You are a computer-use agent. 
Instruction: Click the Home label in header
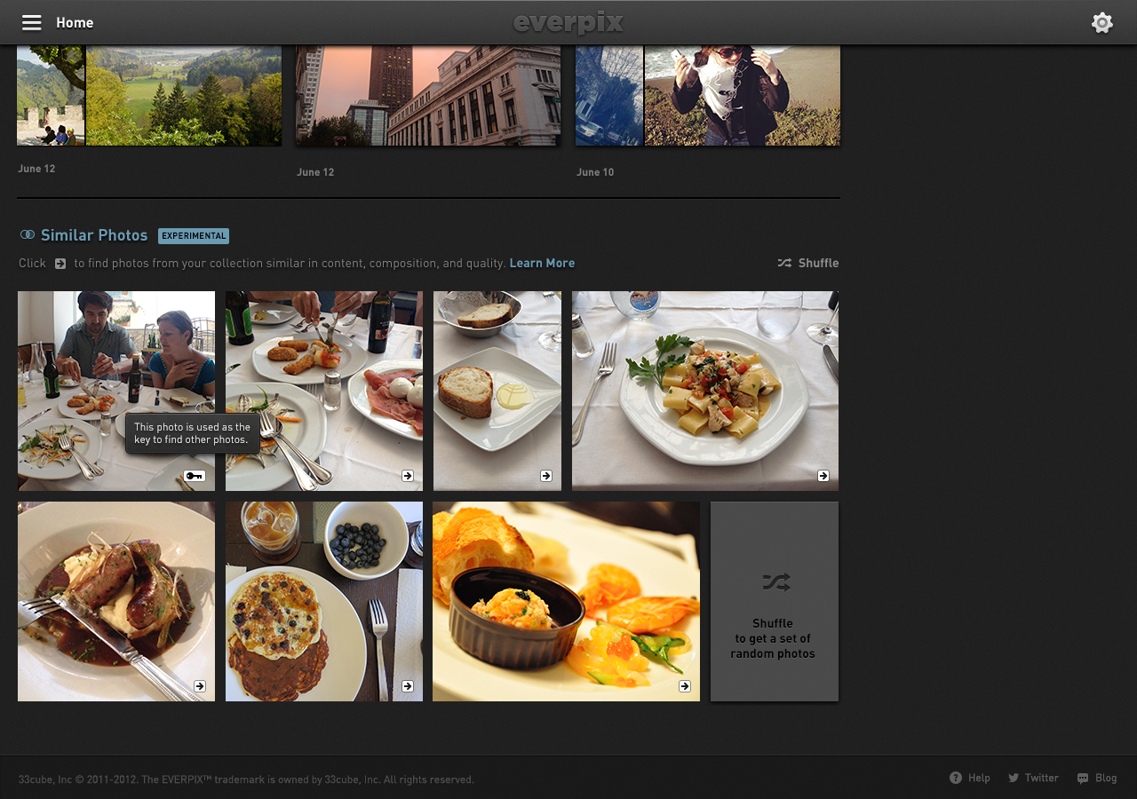coord(75,23)
